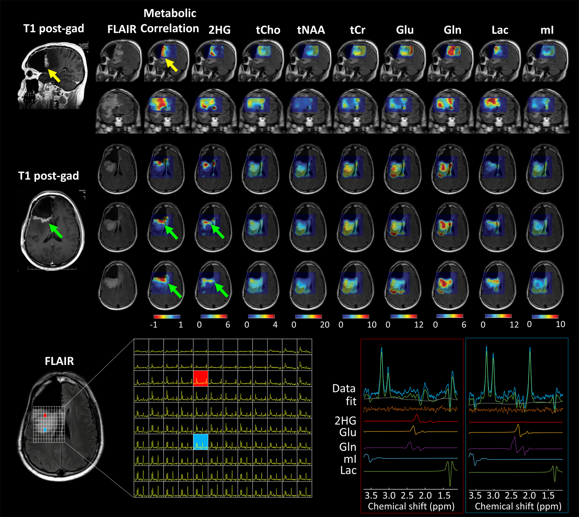Click the Gln column header at the top
This screenshot has width=579, height=517.
(x=452, y=30)
